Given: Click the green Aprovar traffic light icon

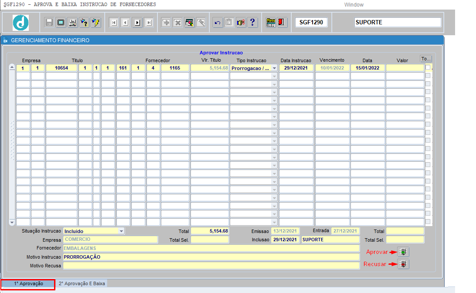Looking at the screenshot, I should coord(403,252).
